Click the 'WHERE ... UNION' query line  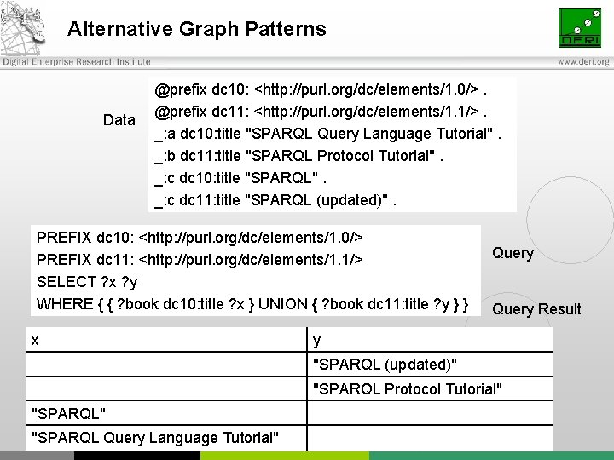click(x=252, y=304)
